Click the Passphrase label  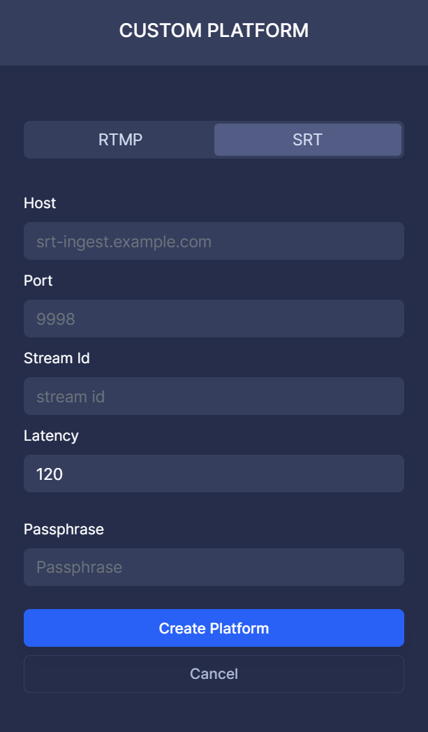[64, 529]
